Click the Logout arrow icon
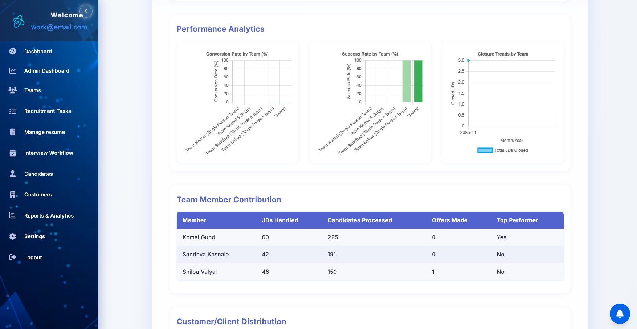637x329 pixels. pyautogui.click(x=13, y=257)
